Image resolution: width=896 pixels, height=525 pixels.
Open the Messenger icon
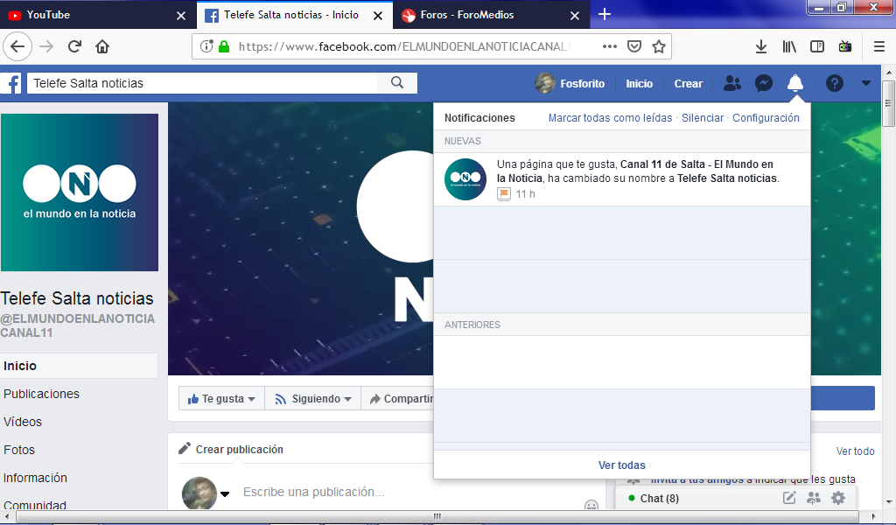tap(763, 83)
